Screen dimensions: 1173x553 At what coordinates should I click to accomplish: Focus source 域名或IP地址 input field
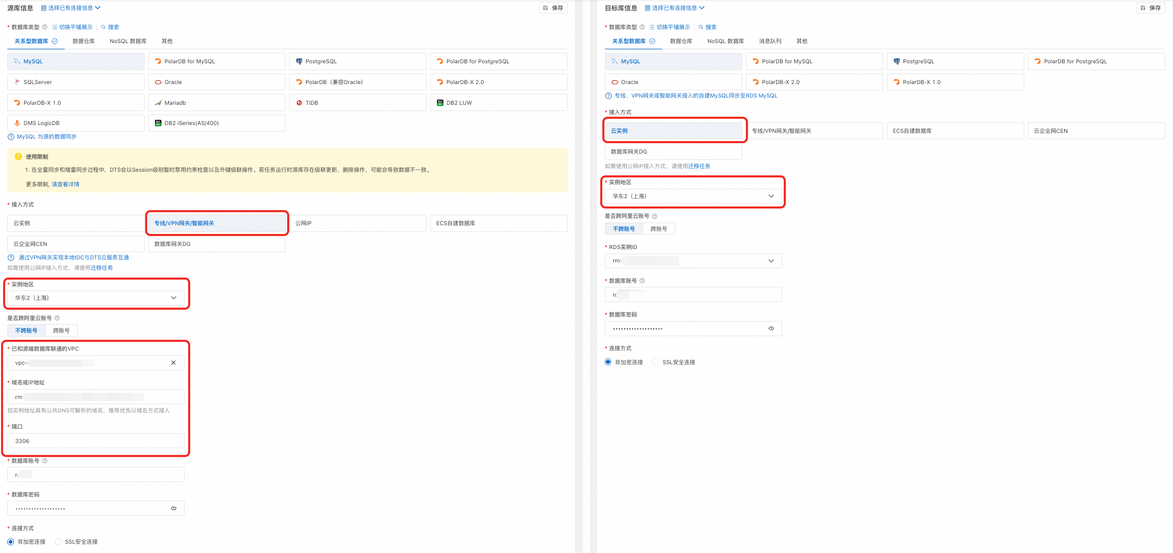(x=96, y=397)
